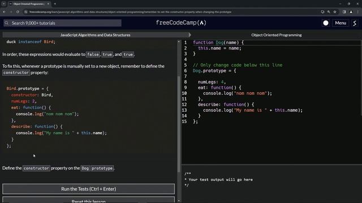The height and width of the screenshot is (203, 362).
Task: Click 'numLegs: 4,' in the editor
Action: point(212,82)
